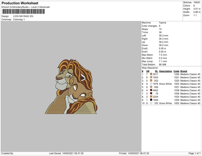Click the 'Colors:' label in header
Image resolution: width=202 pixels, height=156 pixels.
tap(187, 6)
